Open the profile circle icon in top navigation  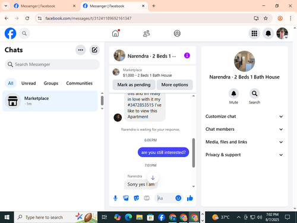tap(177, 33)
